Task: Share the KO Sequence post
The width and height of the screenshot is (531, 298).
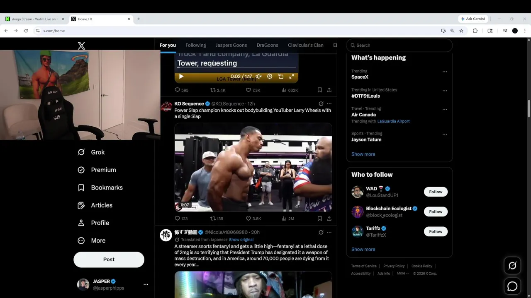Action: (329, 219)
